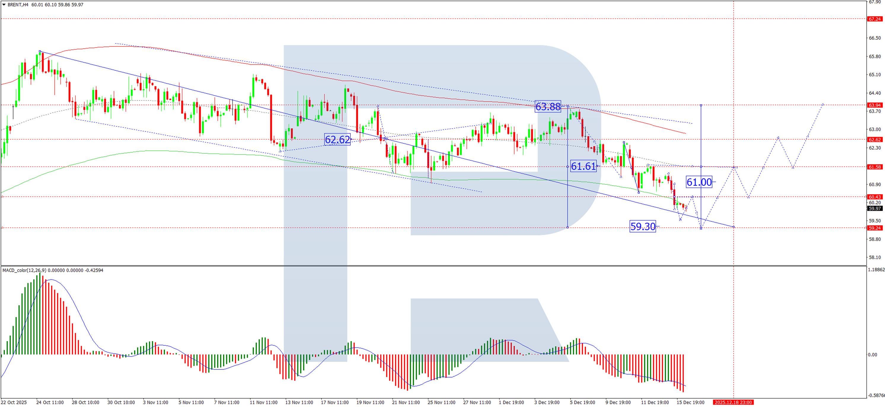This screenshot has width=885, height=407.
Task: Click the red 2025.12.18 23:00 date marker
Action: (733, 402)
